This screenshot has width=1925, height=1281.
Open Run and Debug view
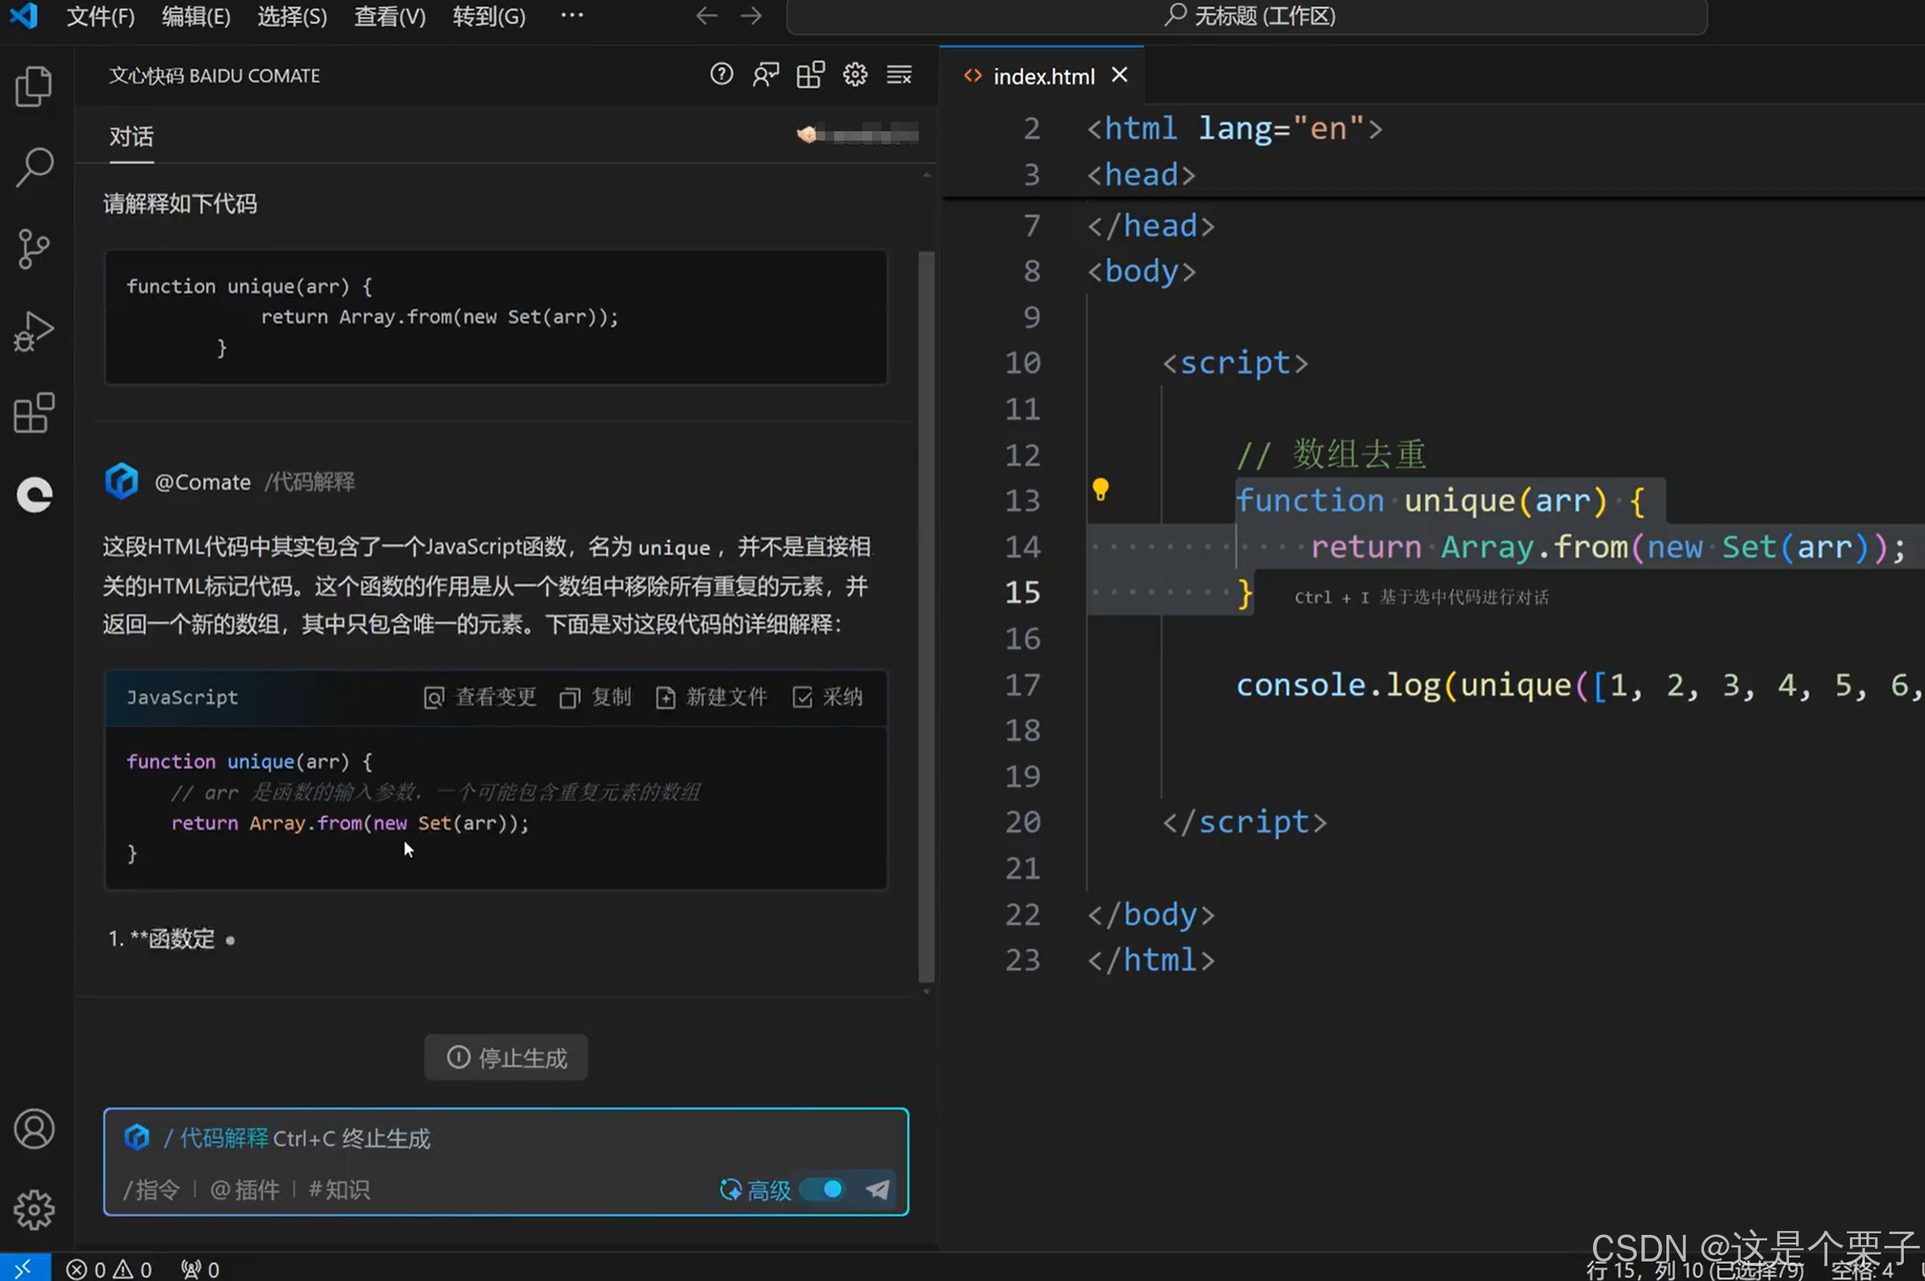coord(34,331)
